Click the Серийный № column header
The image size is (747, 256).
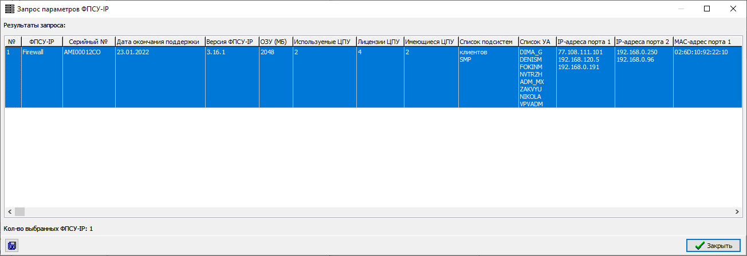coord(88,42)
